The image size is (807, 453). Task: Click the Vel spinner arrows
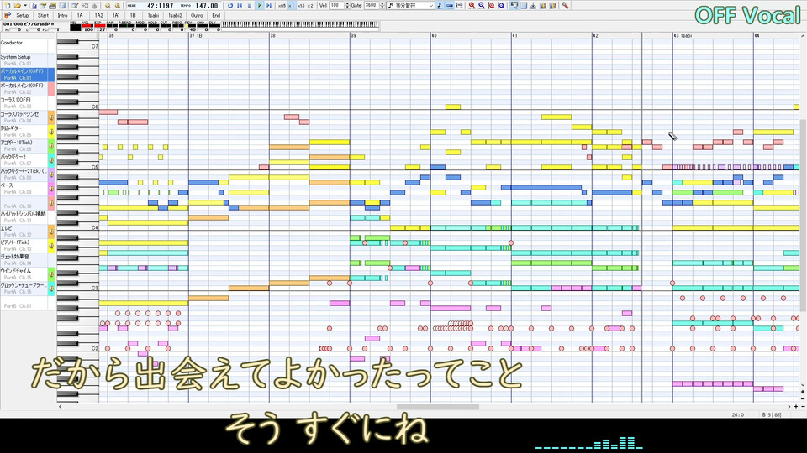click(x=346, y=6)
